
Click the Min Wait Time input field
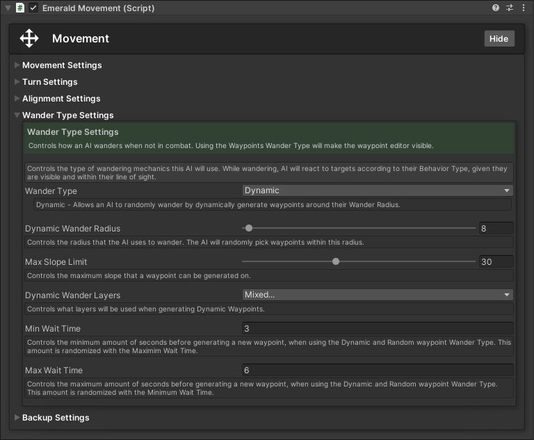point(378,328)
